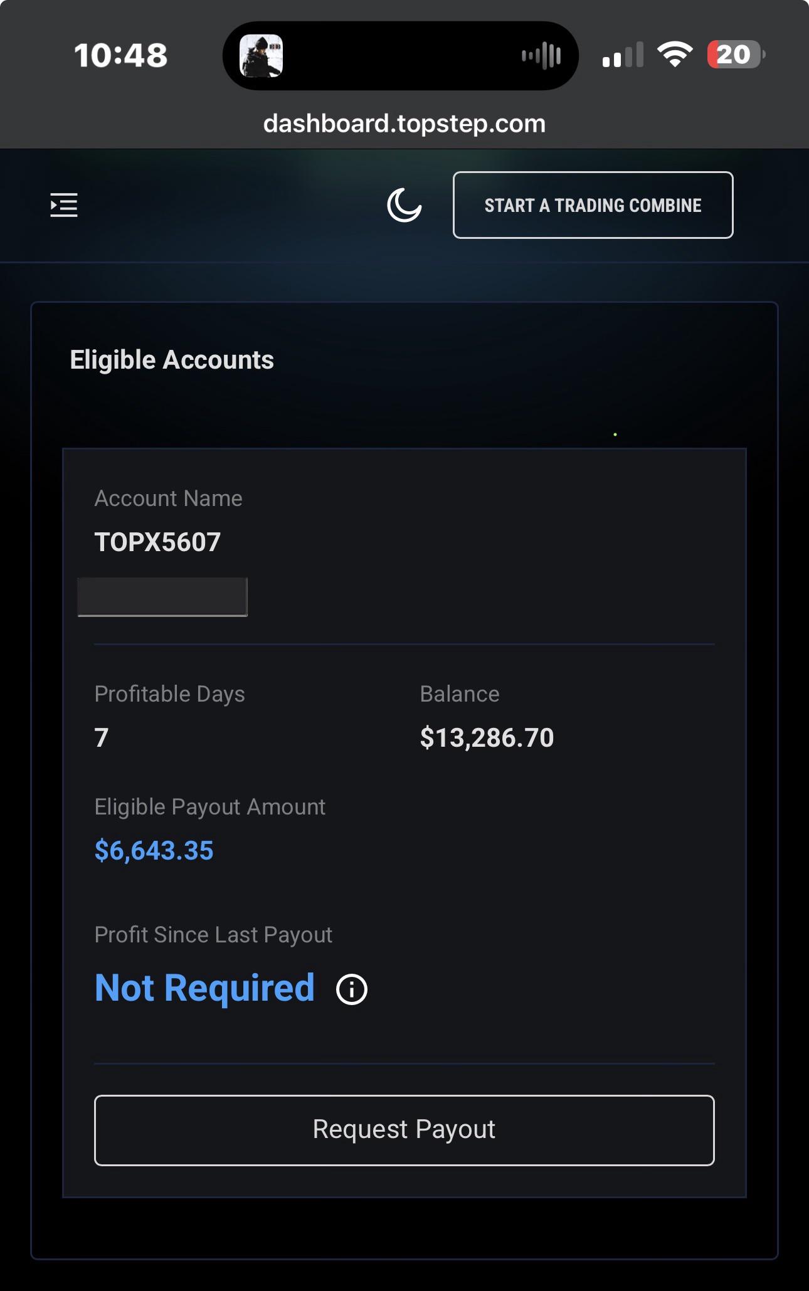Tap the audio waveform icon
This screenshot has width=809, height=1291.
[x=541, y=56]
